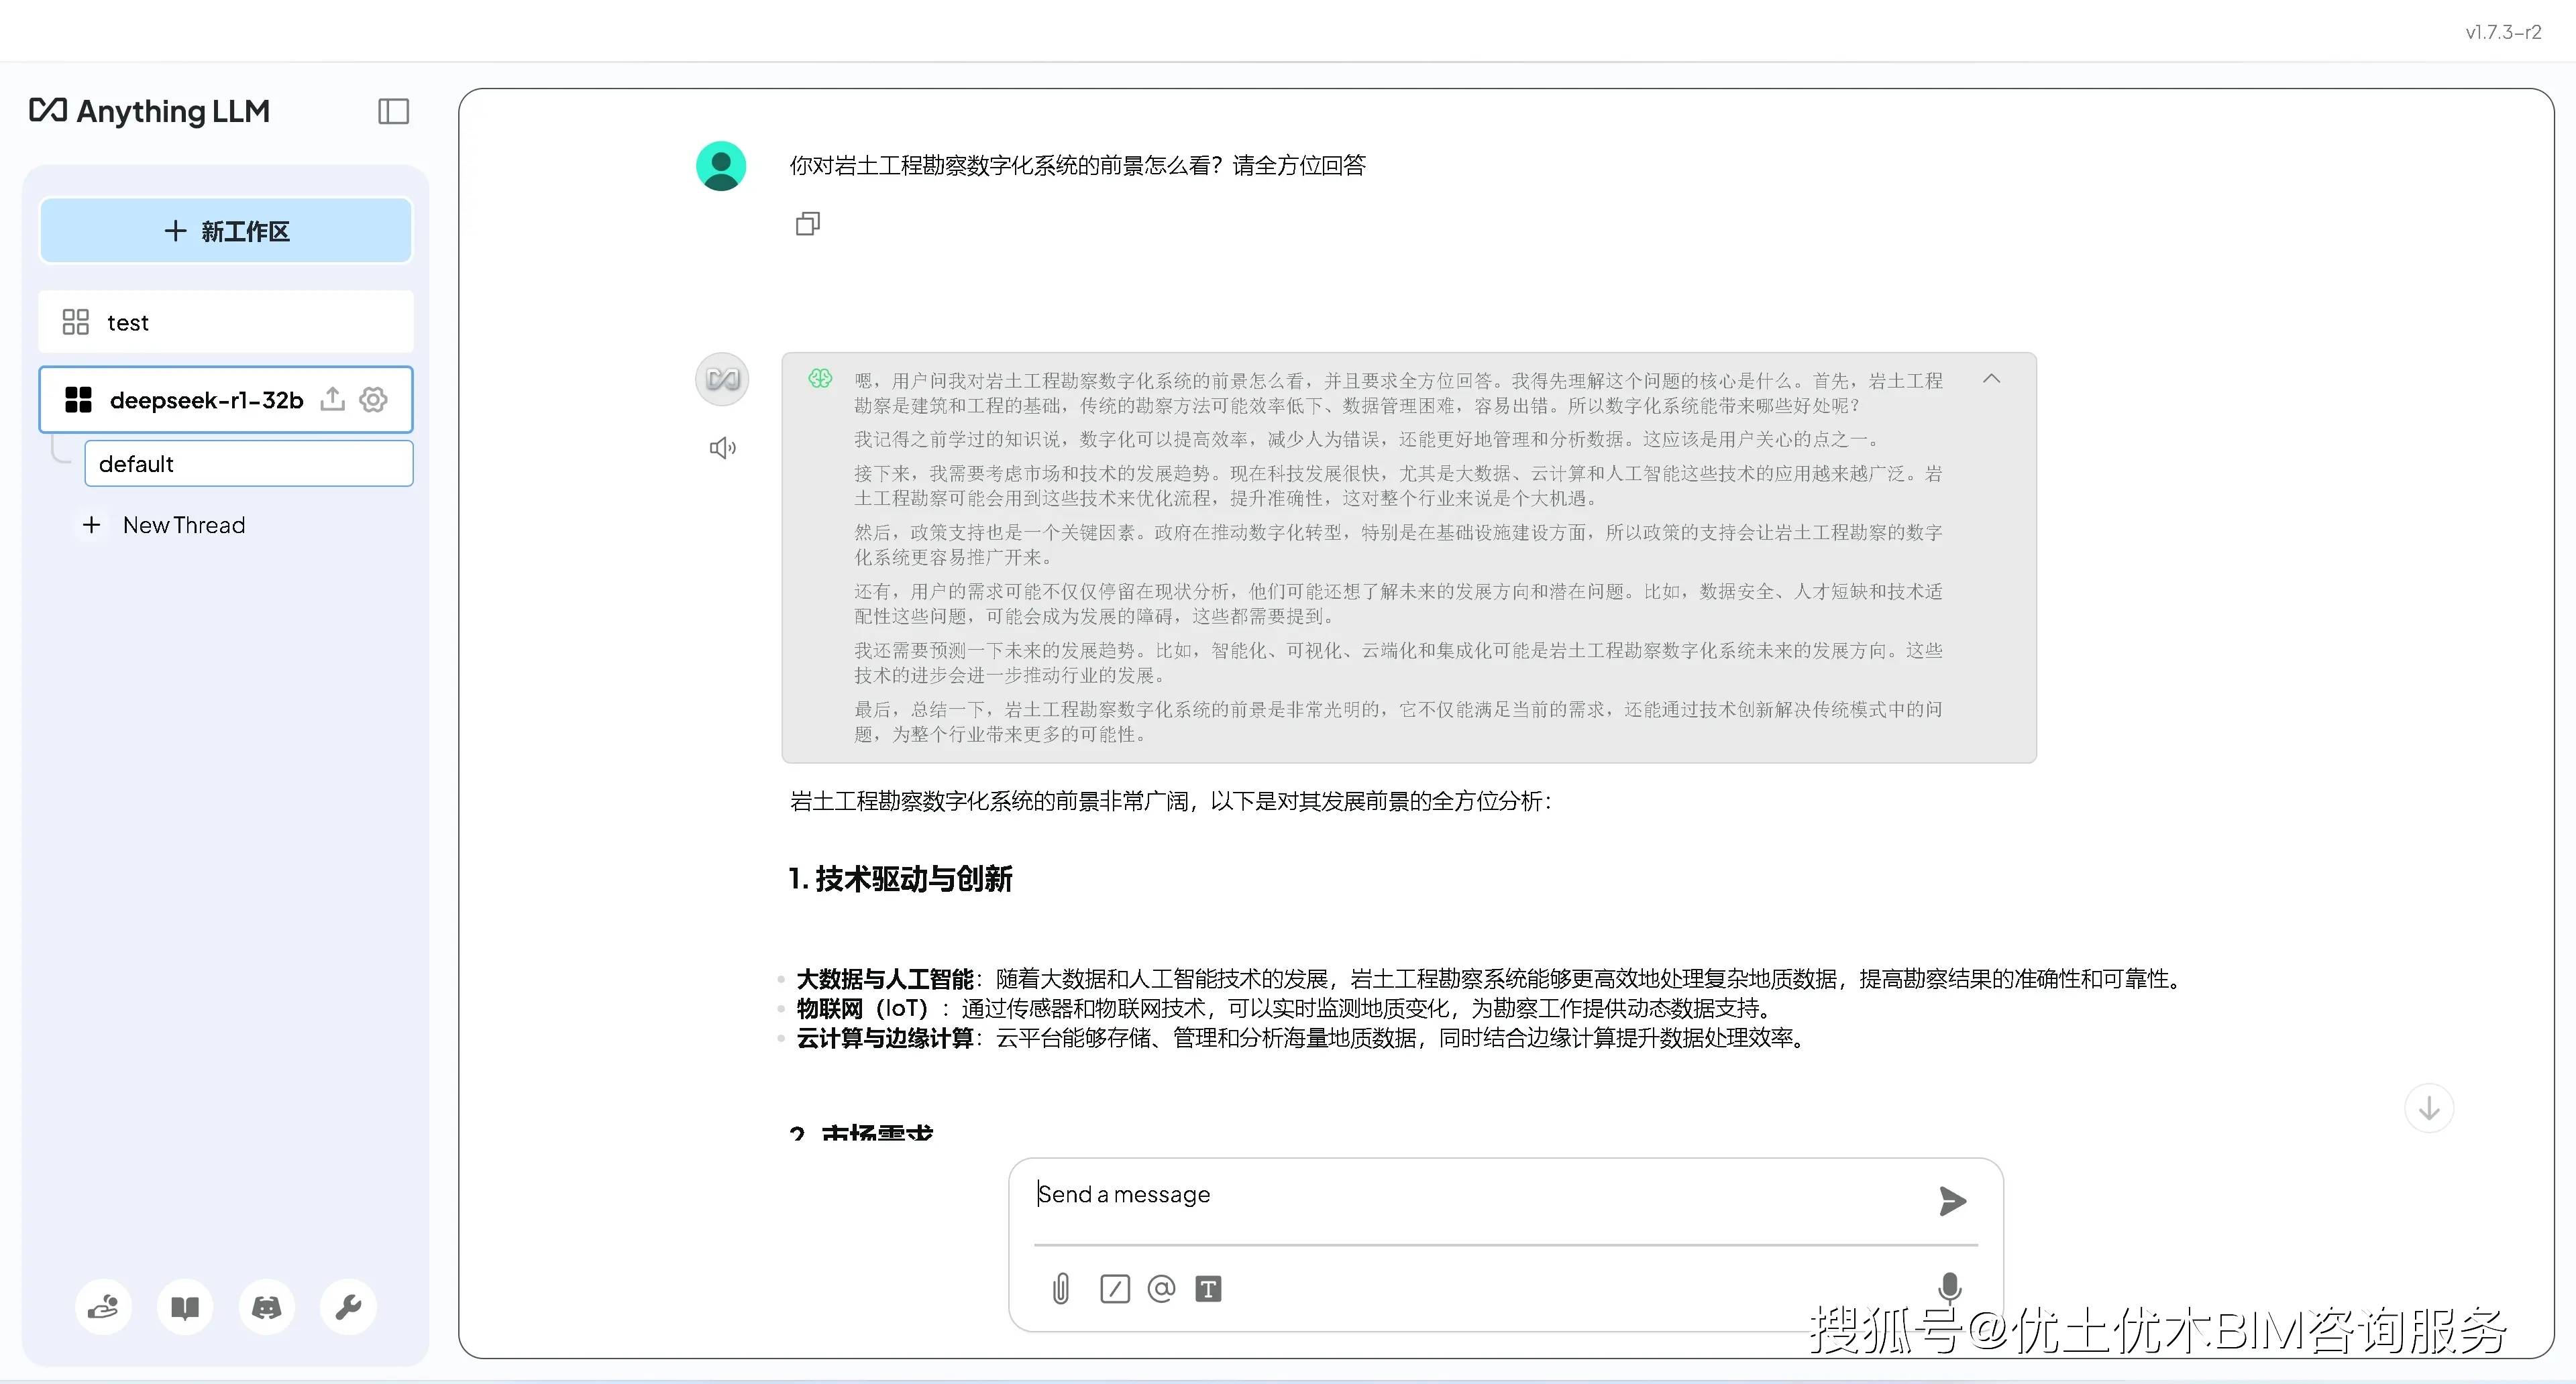Jump to bottom with the down arrow
Image resolution: width=2576 pixels, height=1384 pixels.
(2430, 1107)
